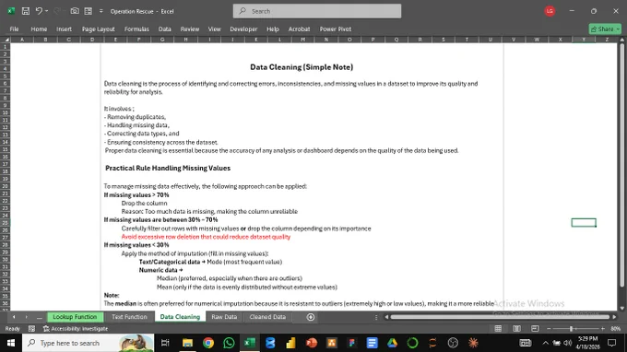Select column Y header

pyautogui.click(x=584, y=40)
